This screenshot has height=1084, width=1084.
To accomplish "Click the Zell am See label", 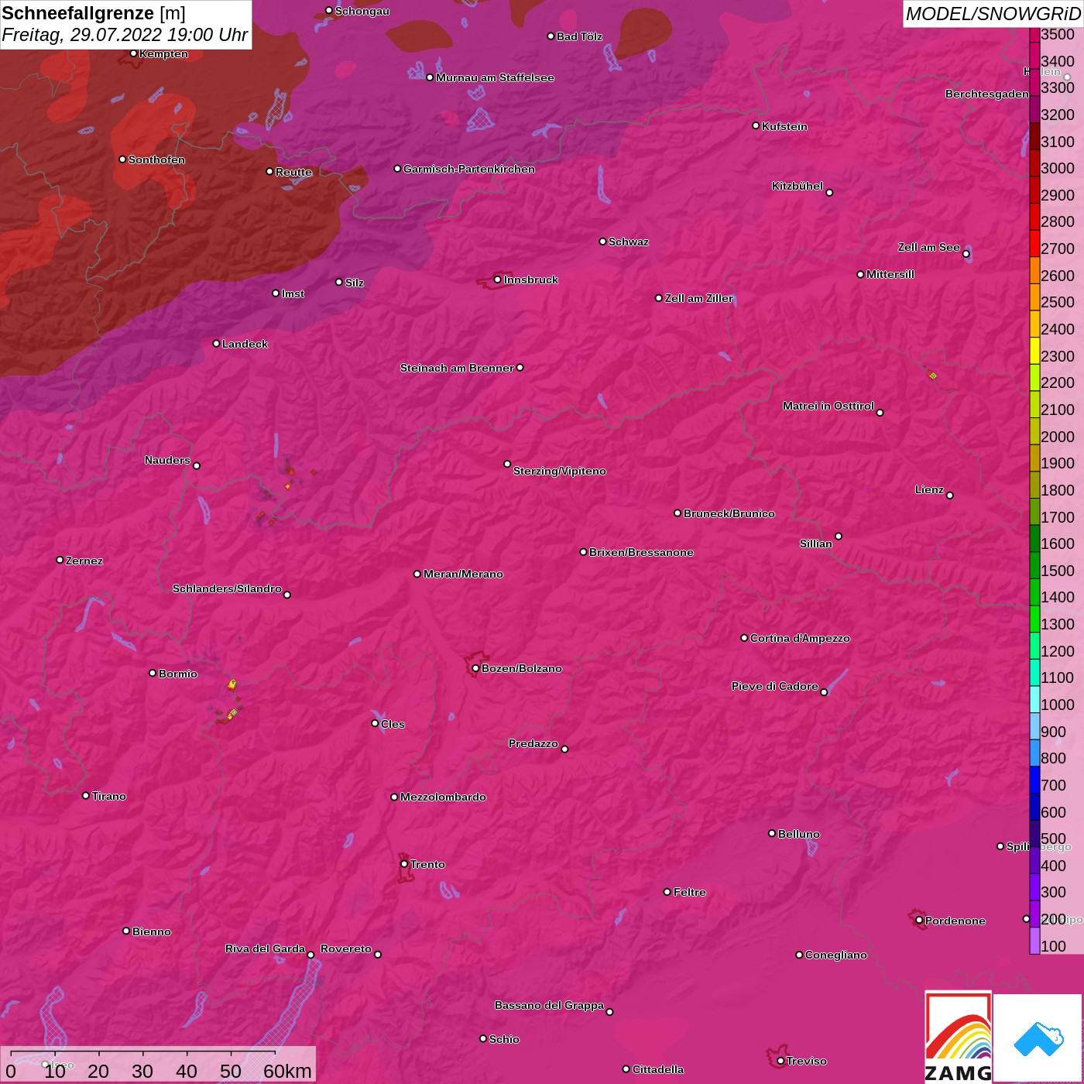I will tap(928, 247).
